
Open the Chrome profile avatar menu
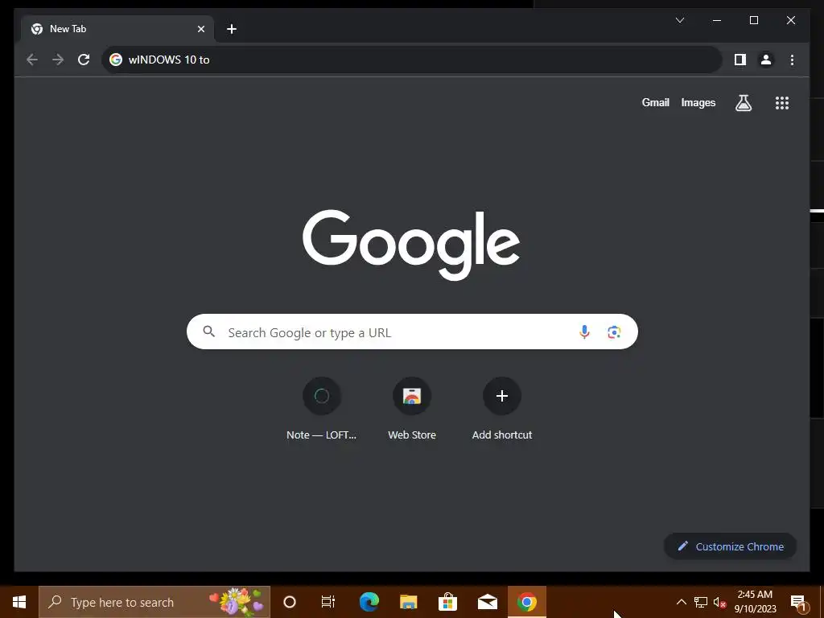(766, 60)
